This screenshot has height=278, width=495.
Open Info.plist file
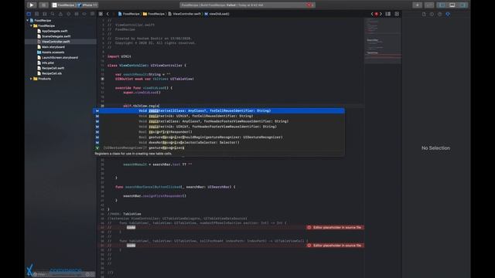pos(46,63)
